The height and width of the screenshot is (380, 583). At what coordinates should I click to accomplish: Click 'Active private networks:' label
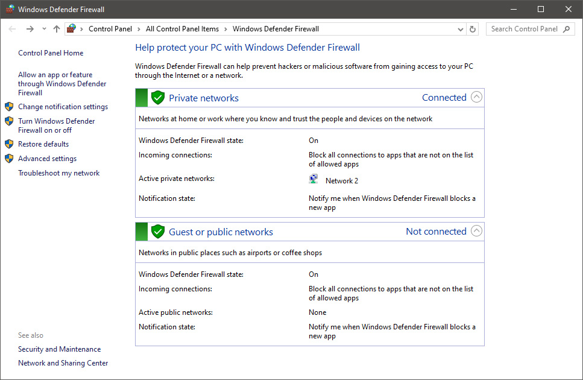(x=177, y=179)
